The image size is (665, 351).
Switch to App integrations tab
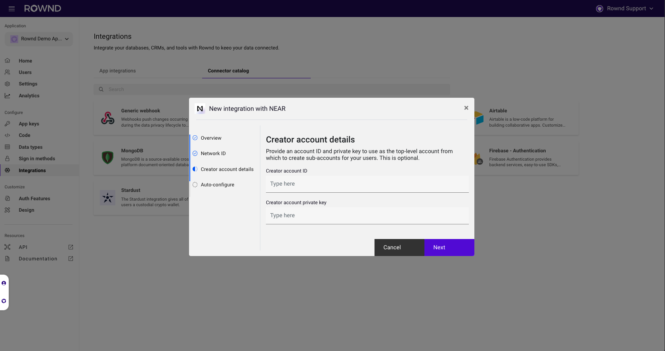coord(117,71)
